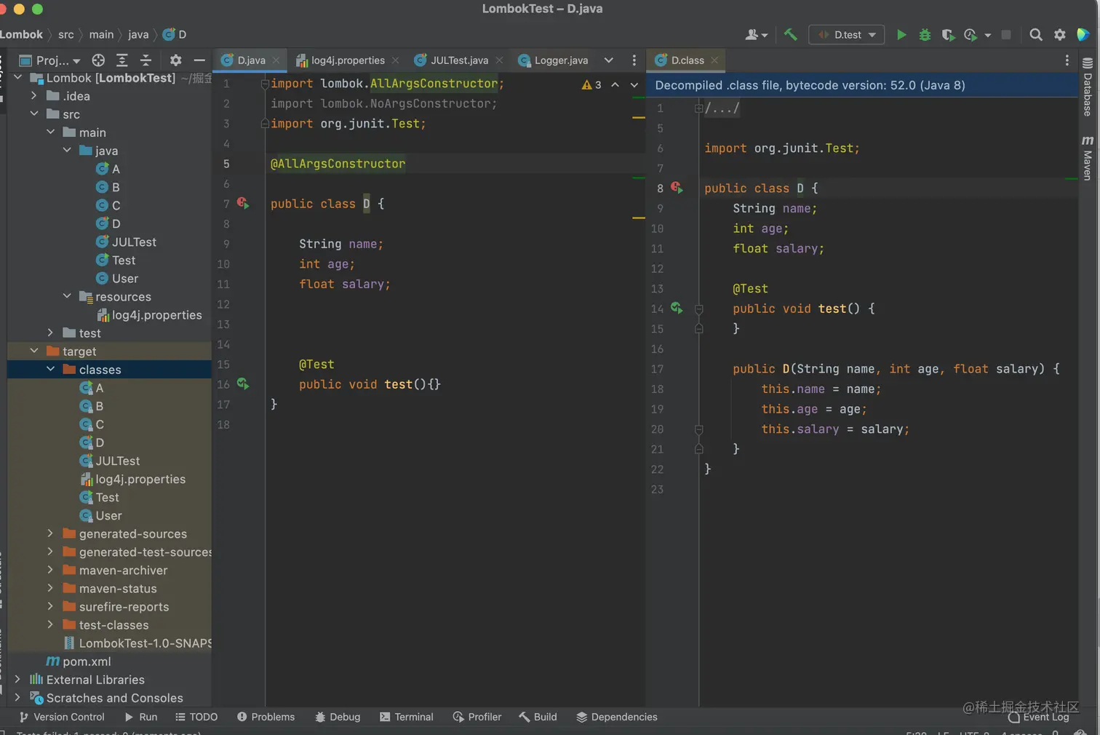1100x735 pixels.
Task: Open the Maven side panel
Action: (1088, 157)
